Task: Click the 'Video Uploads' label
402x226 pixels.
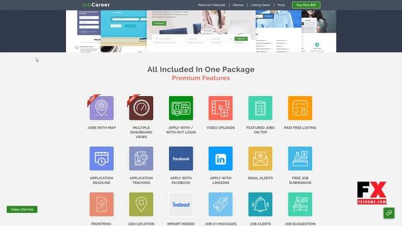Action: pyautogui.click(x=220, y=127)
